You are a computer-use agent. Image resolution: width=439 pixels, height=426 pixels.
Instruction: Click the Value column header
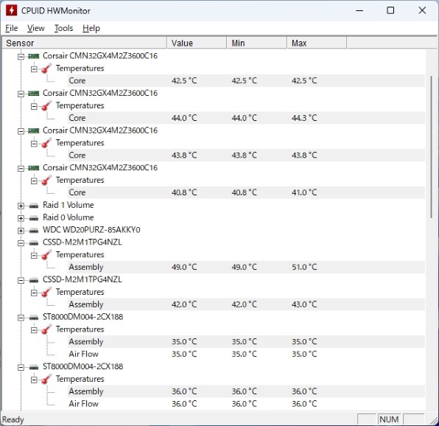tap(197, 43)
